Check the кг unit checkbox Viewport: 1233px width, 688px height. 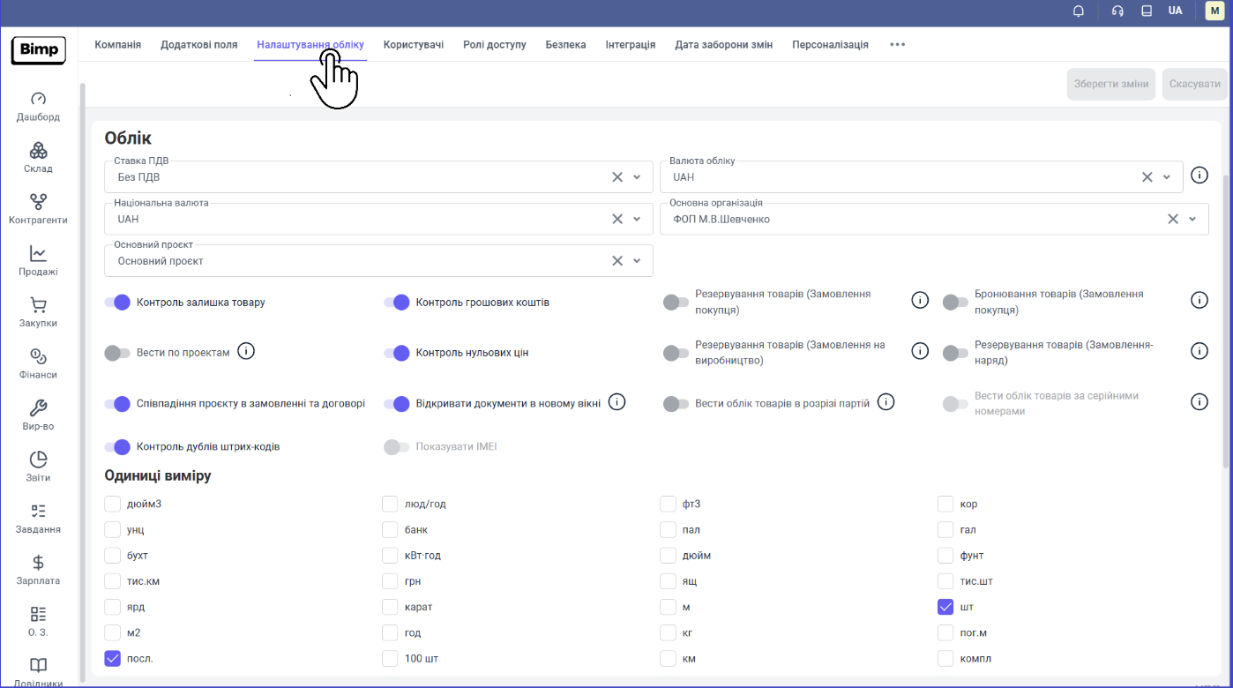(669, 632)
